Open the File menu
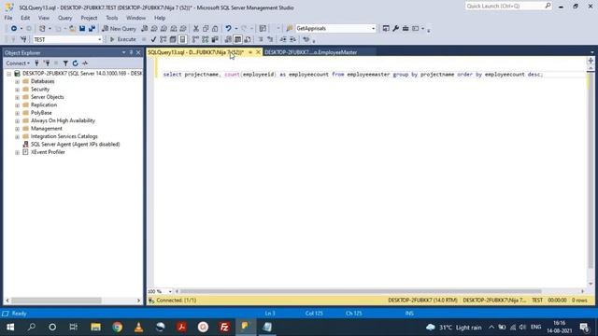The image size is (598, 336). [8, 18]
